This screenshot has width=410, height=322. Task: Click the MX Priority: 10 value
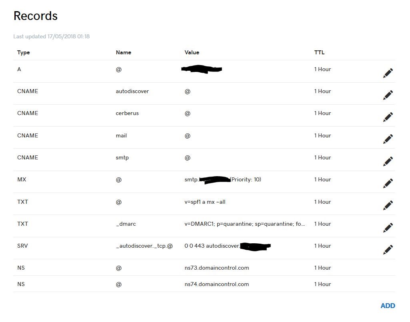[x=246, y=179]
